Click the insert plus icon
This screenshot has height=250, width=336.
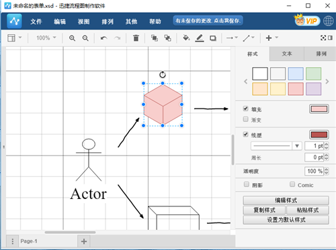[269, 38]
